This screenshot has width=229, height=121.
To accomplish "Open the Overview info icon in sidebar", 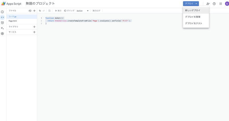I will 2,12.
